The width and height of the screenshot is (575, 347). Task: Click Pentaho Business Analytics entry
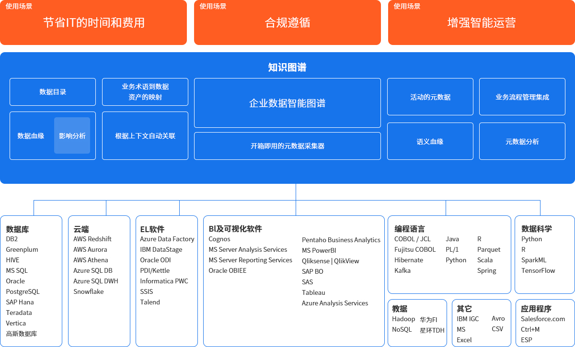click(341, 240)
